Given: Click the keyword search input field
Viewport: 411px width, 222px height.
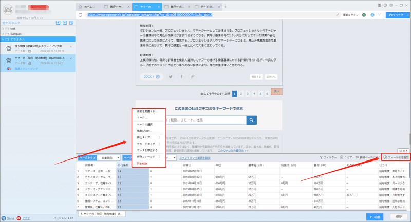Looking at the screenshot, I should coord(206,120).
